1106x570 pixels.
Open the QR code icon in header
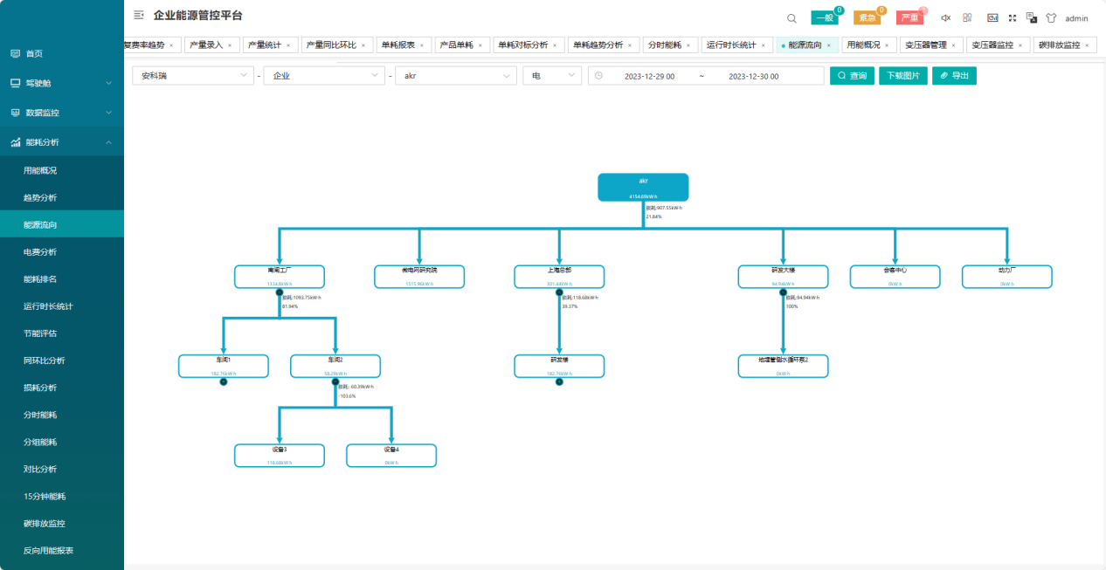tap(967, 17)
